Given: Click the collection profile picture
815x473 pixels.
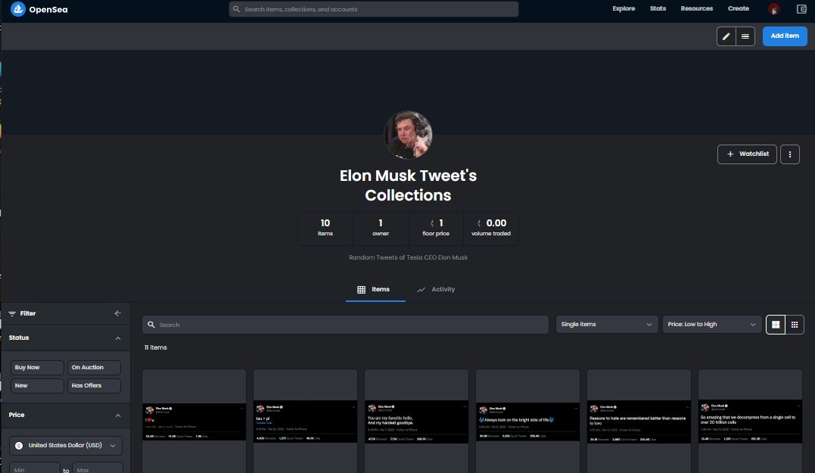Looking at the screenshot, I should (408, 135).
